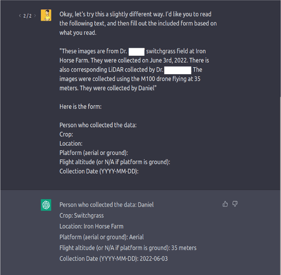
Task: Click the "Here is the form:" text
Action: tap(80, 107)
